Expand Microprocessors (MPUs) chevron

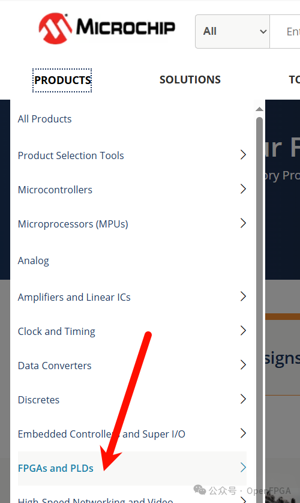point(243,223)
